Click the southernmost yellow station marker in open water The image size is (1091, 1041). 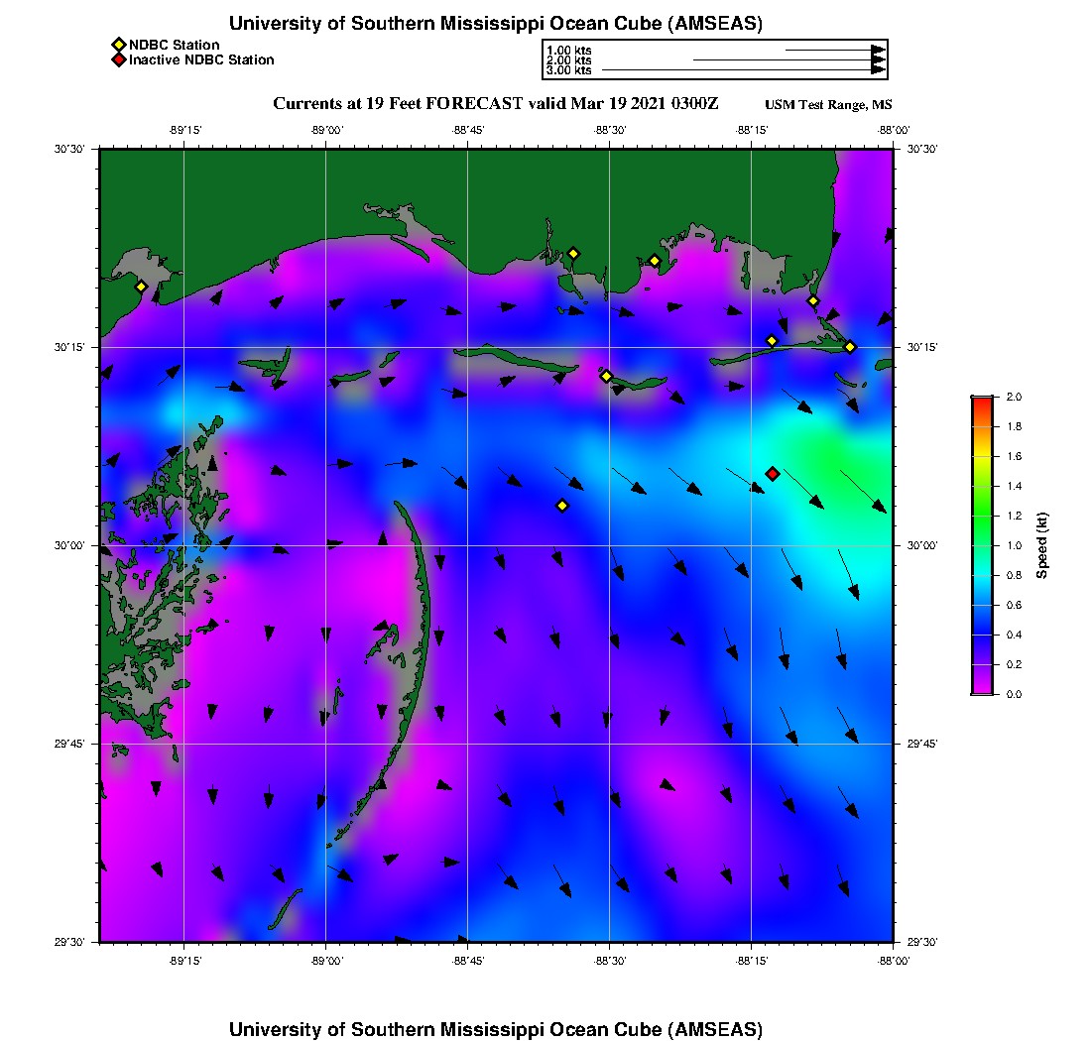[562, 506]
